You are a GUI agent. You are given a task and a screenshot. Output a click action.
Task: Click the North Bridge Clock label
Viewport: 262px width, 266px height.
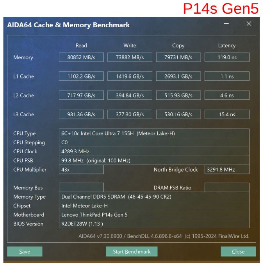click(176, 170)
